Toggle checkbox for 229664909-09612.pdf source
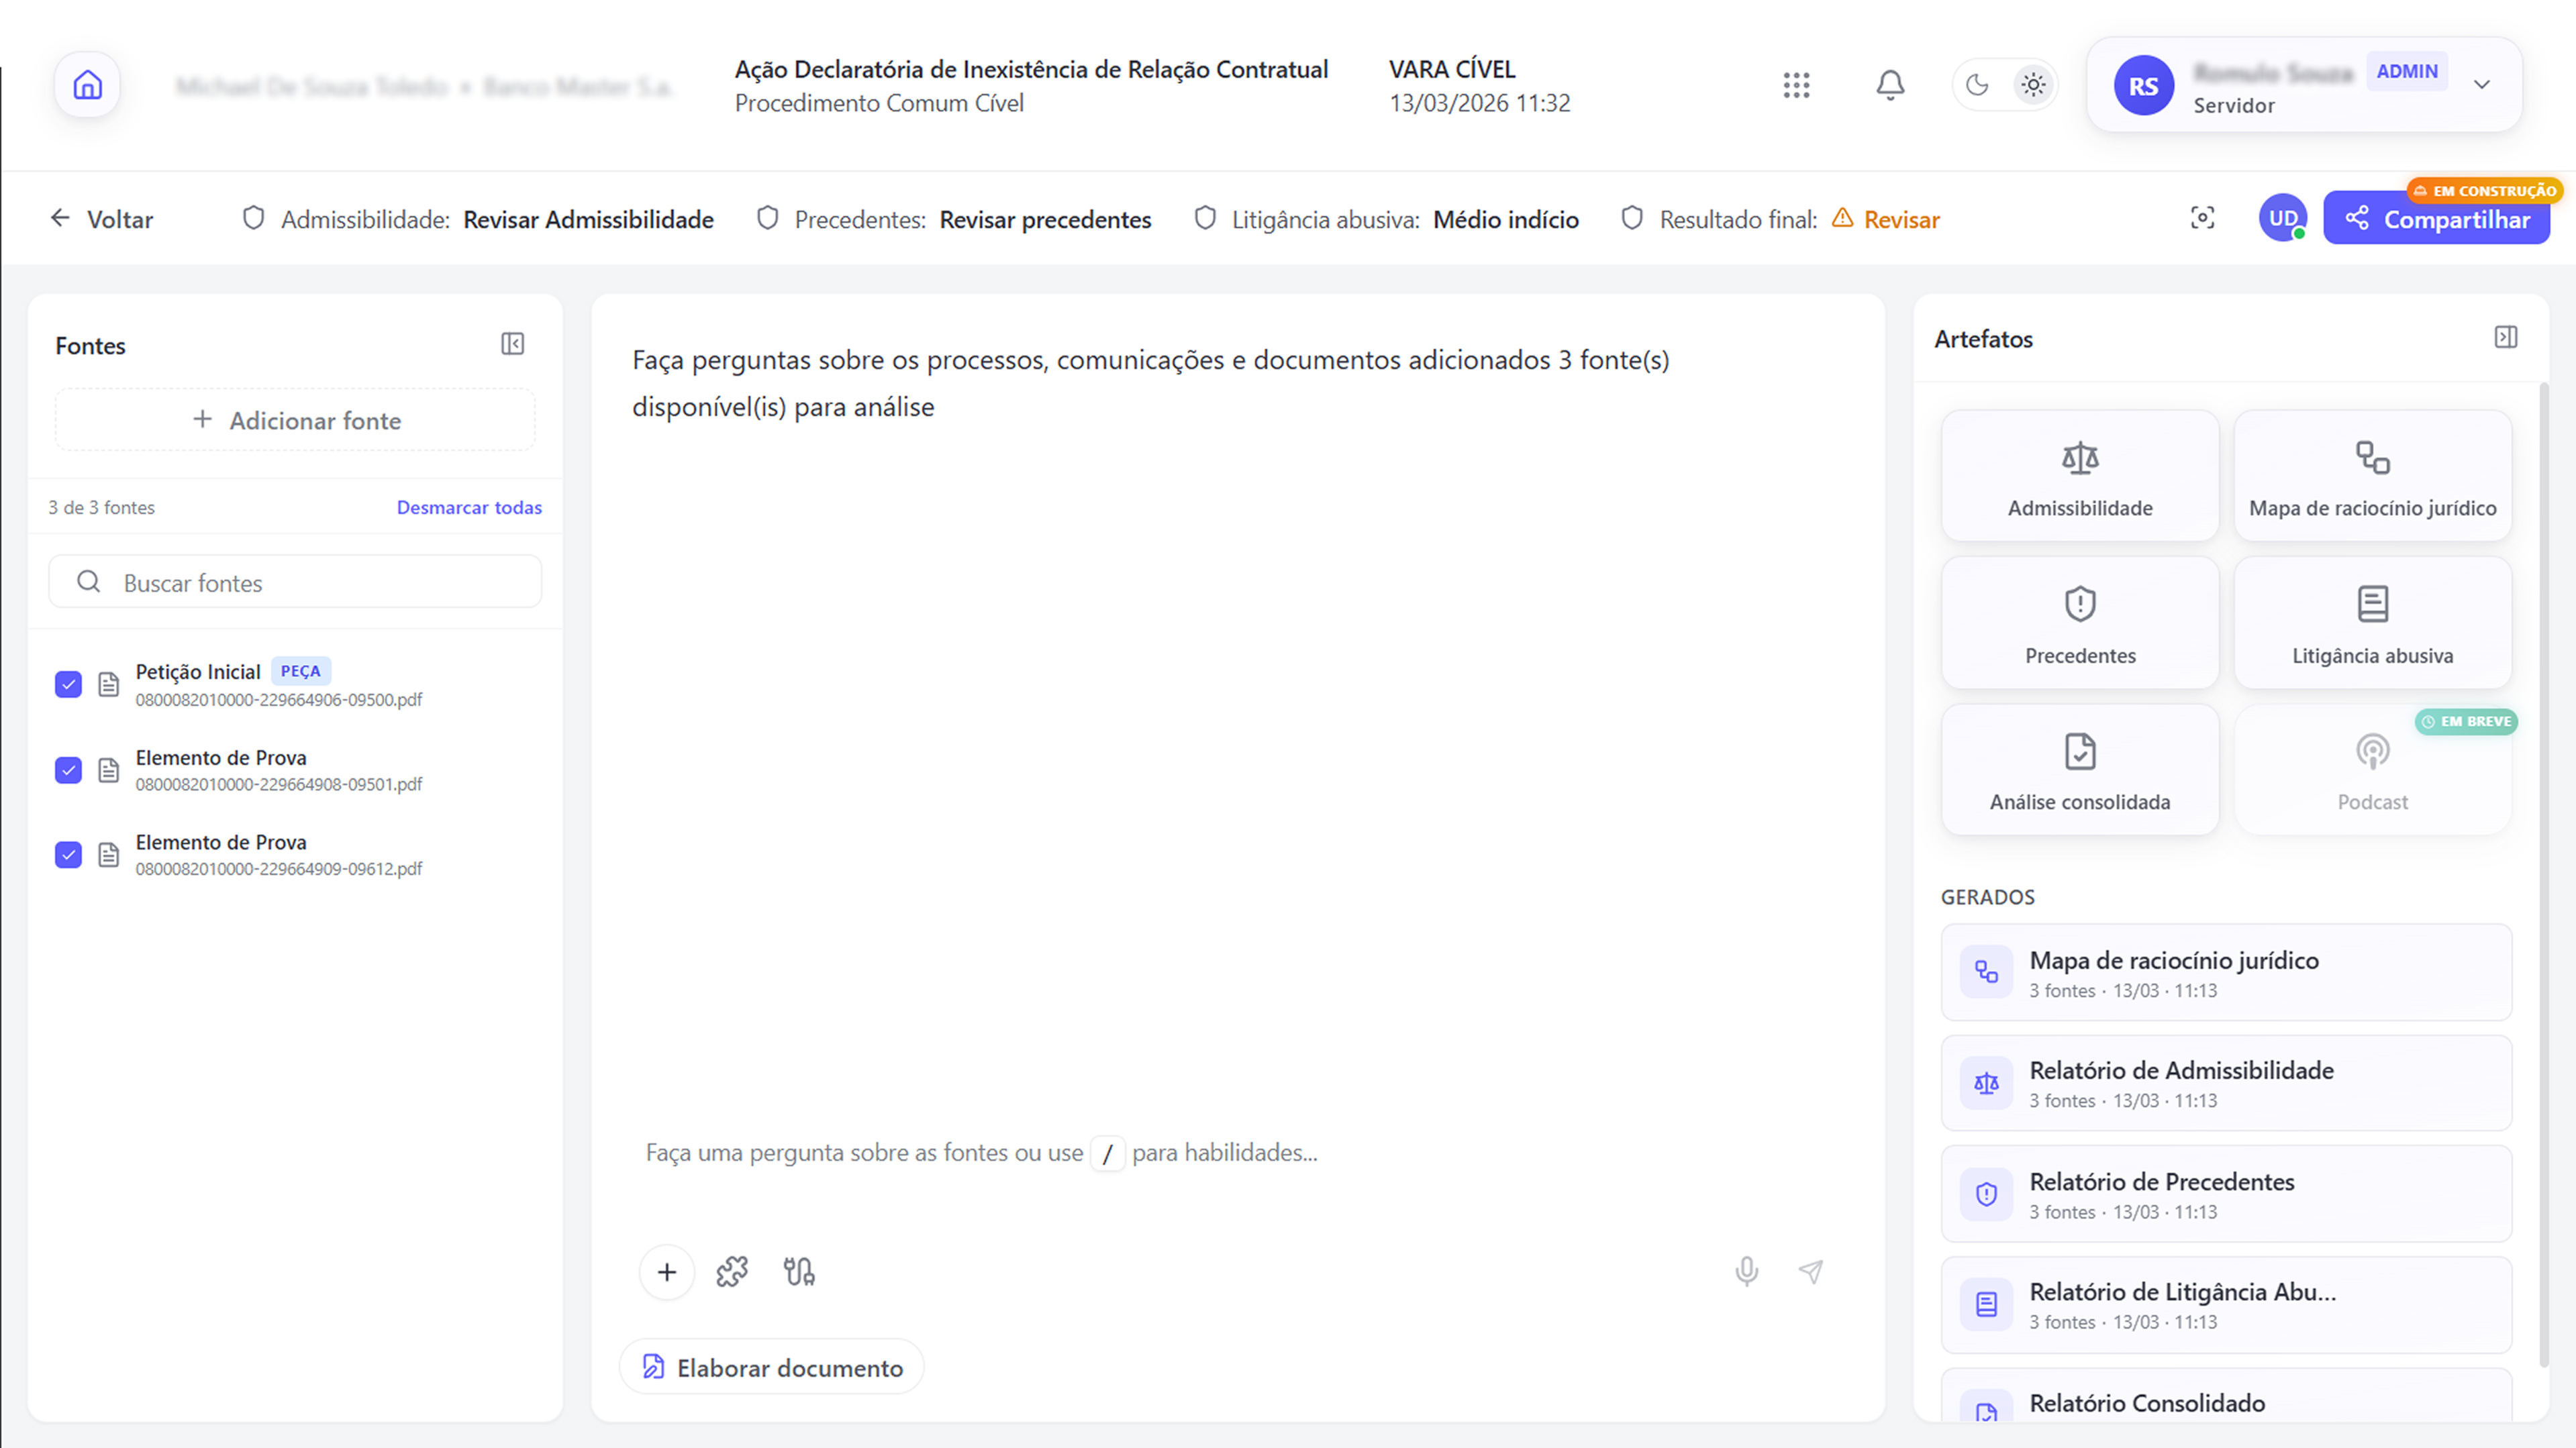Viewport: 2576px width, 1448px height. point(68,855)
